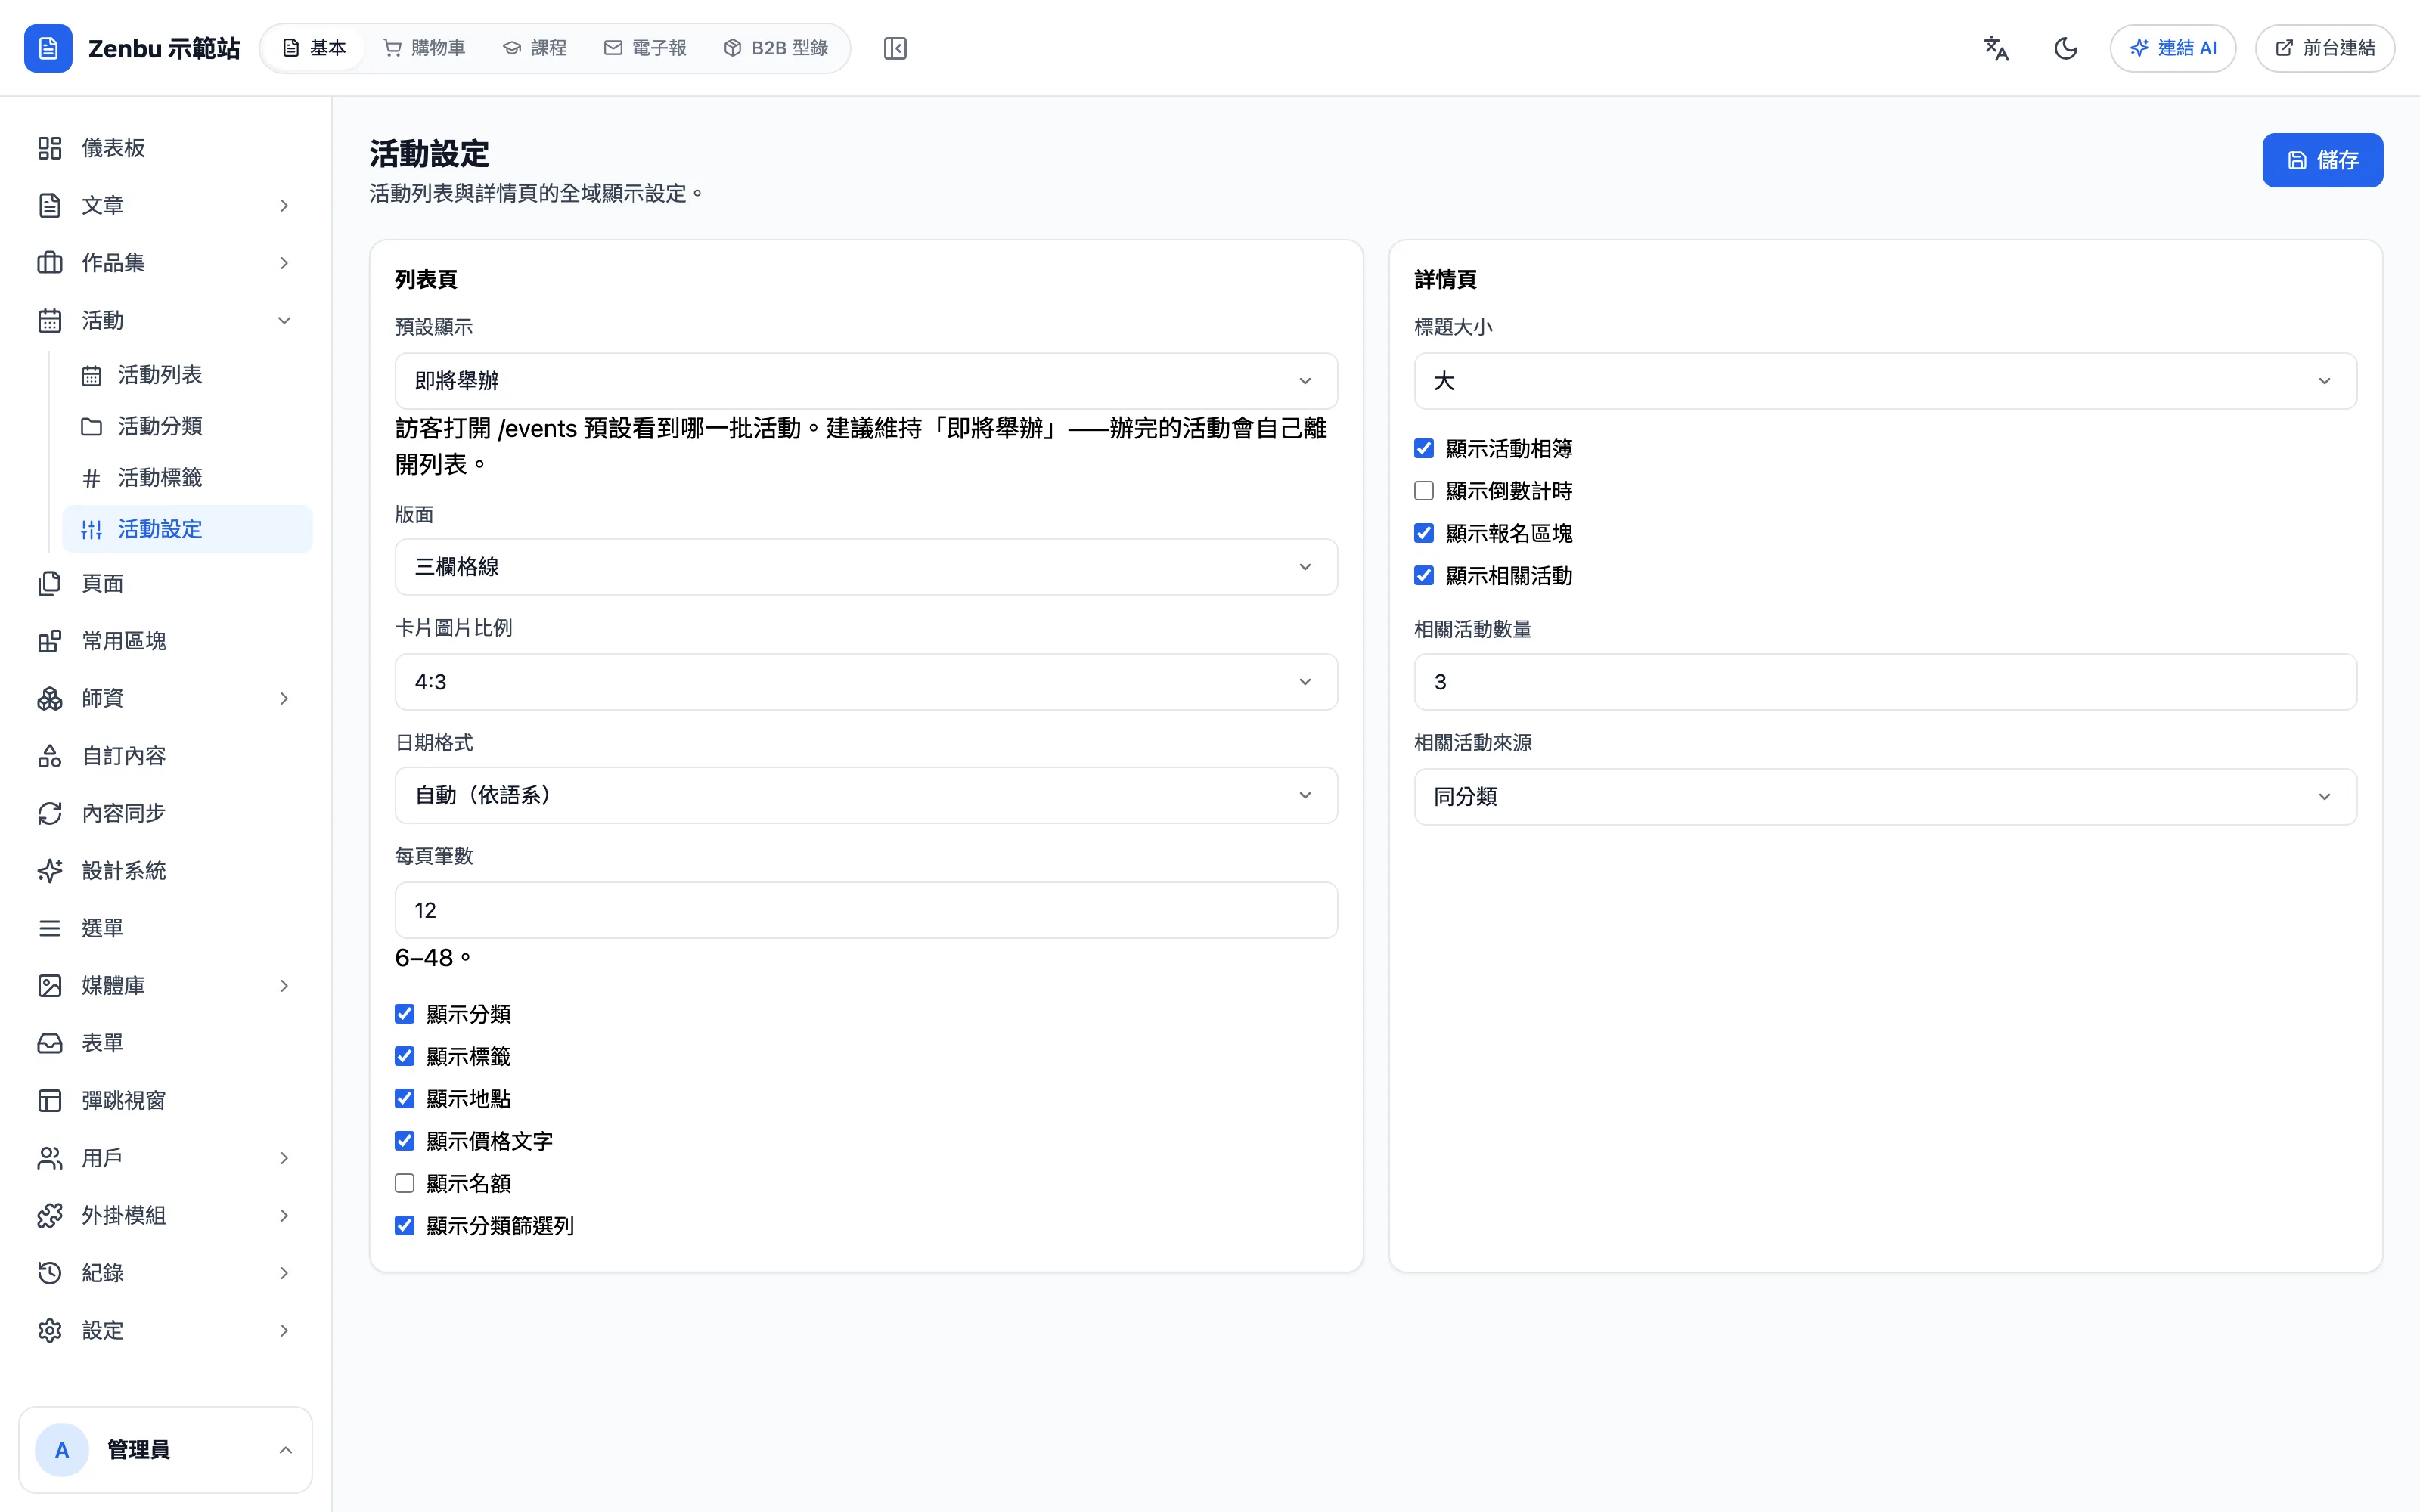This screenshot has height=1512, width=2420.
Task: Toggle dark mode moon icon
Action: pyautogui.click(x=2065, y=48)
